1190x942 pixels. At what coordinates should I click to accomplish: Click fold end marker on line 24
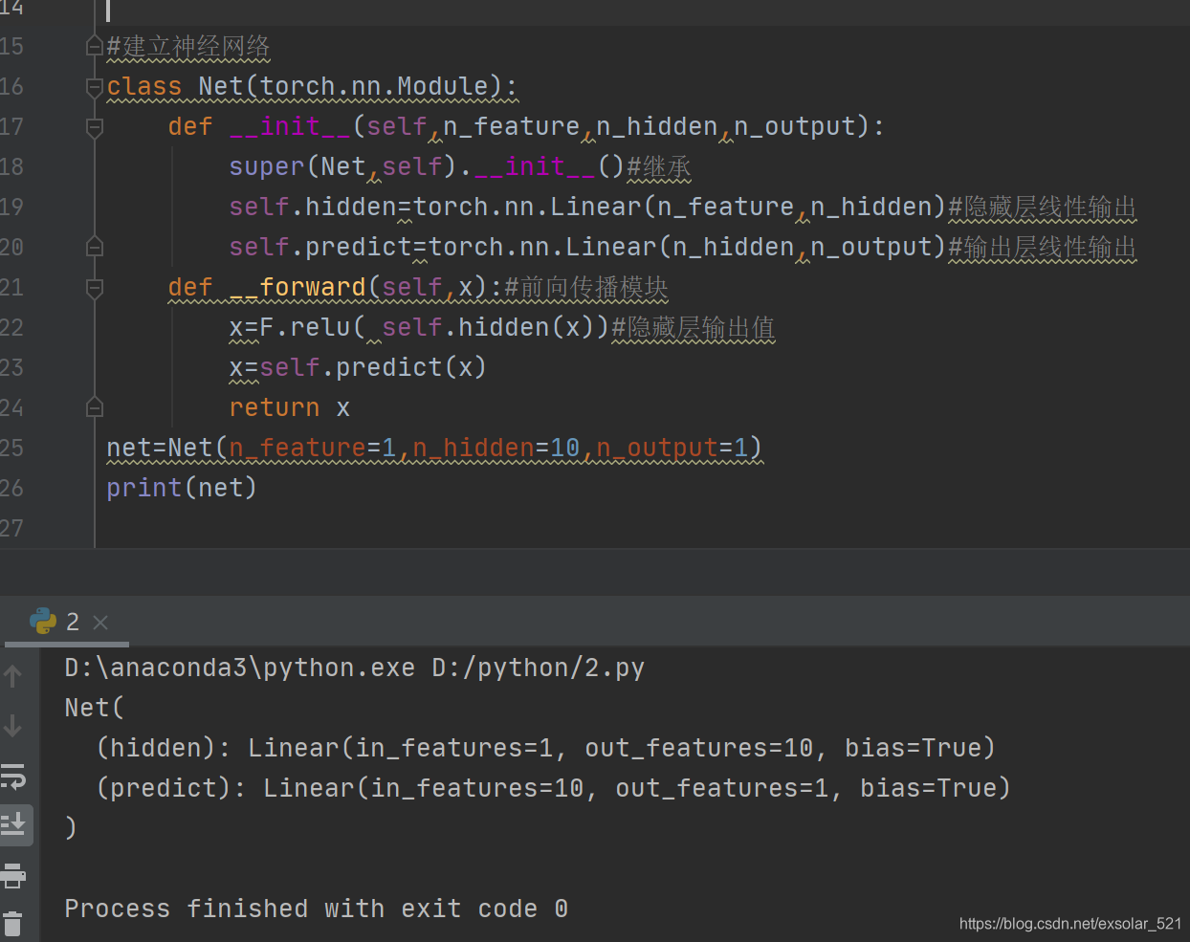click(x=94, y=407)
